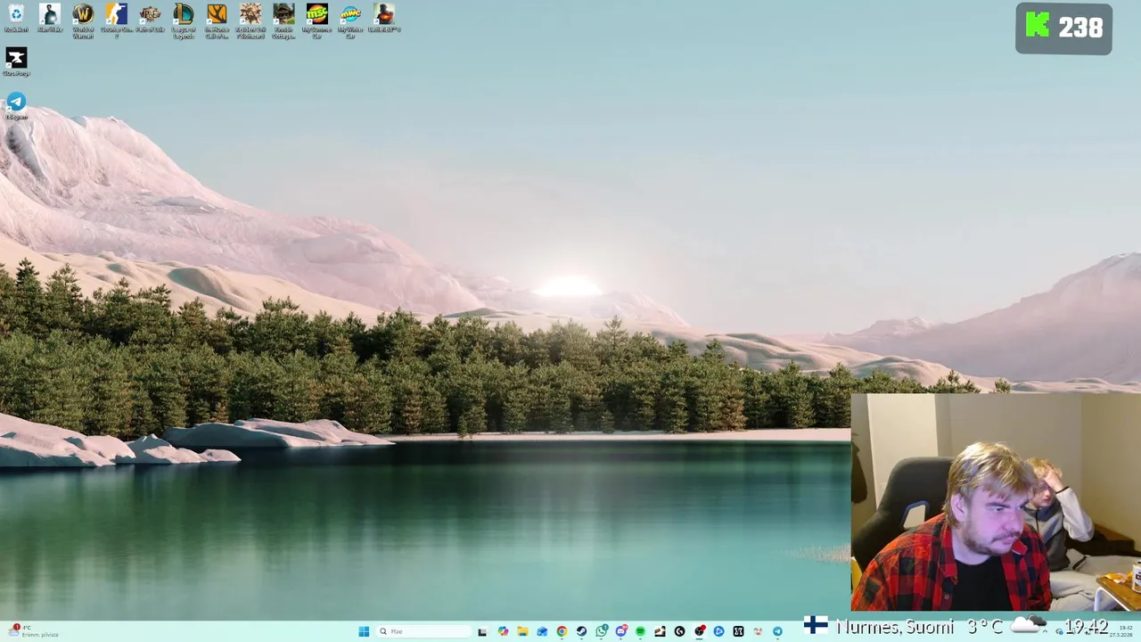Select the Telegram desktop shortcut
Image resolution: width=1141 pixels, height=642 pixels.
pyautogui.click(x=16, y=105)
